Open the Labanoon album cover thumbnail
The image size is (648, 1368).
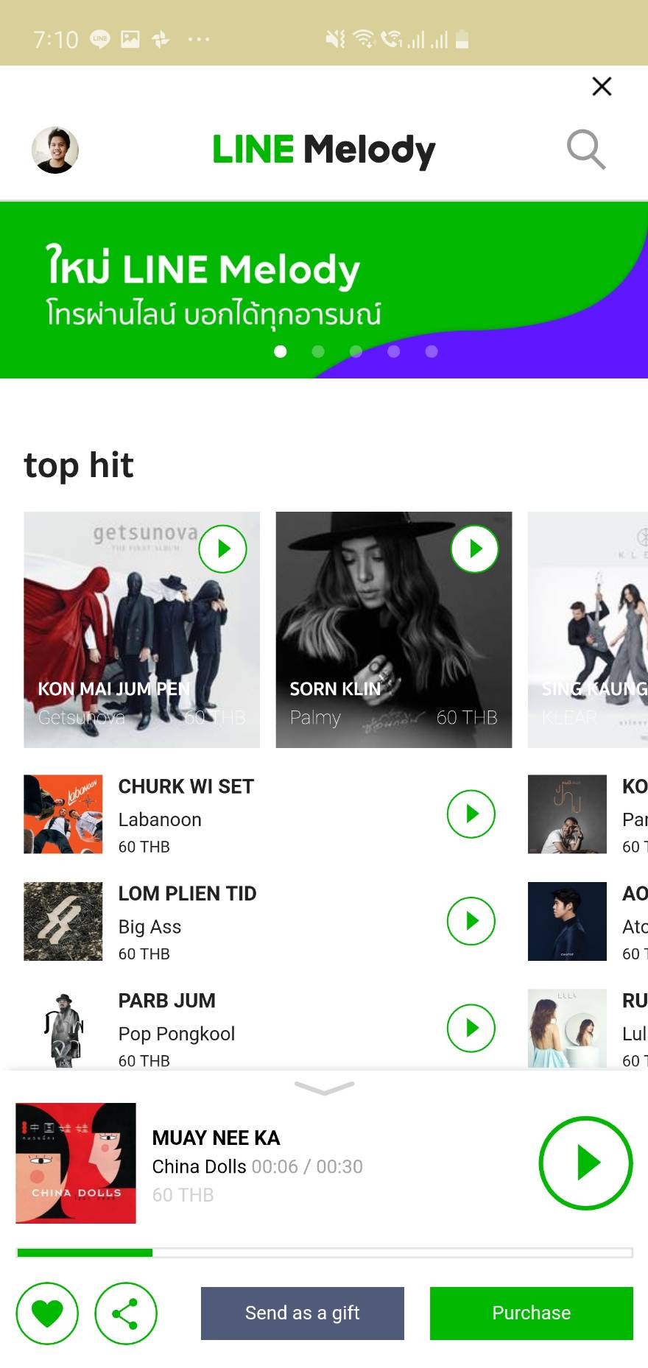[x=63, y=814]
